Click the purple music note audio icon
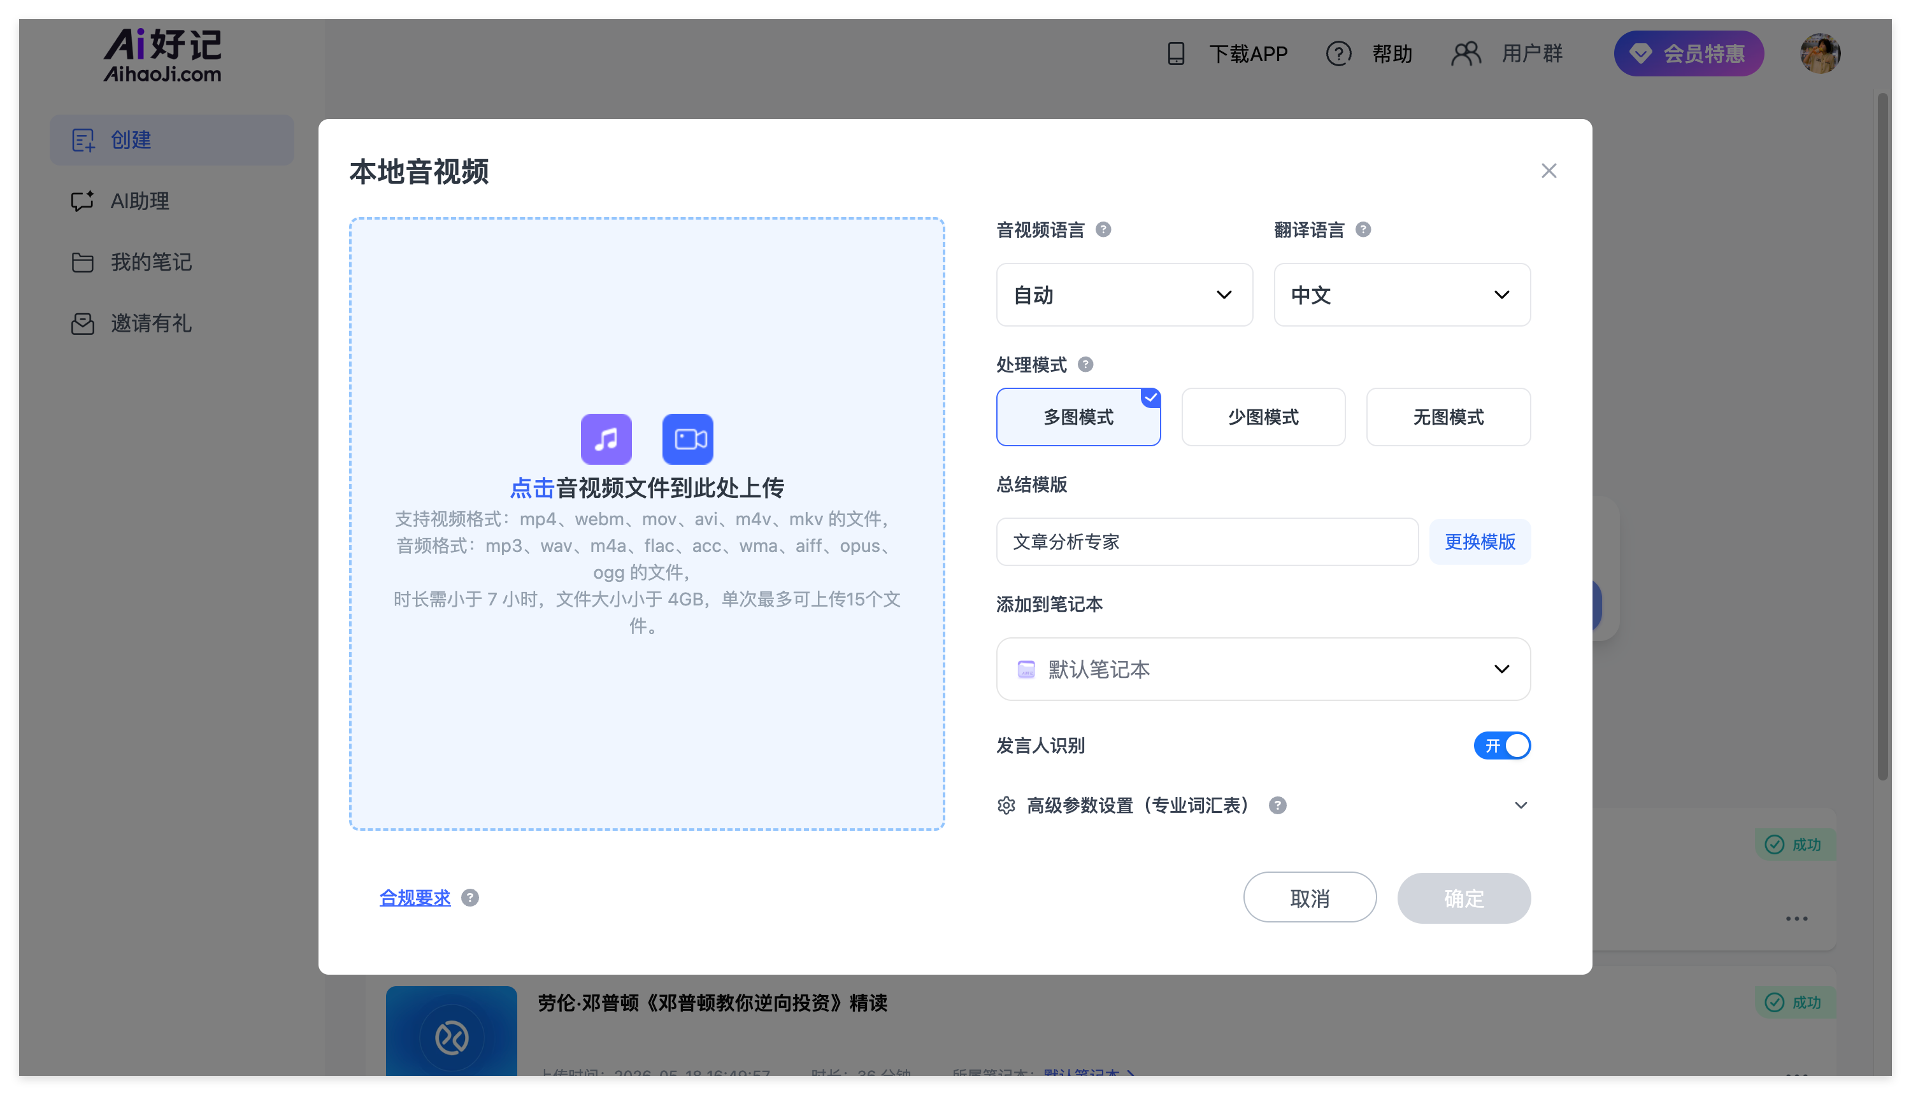 point(606,439)
